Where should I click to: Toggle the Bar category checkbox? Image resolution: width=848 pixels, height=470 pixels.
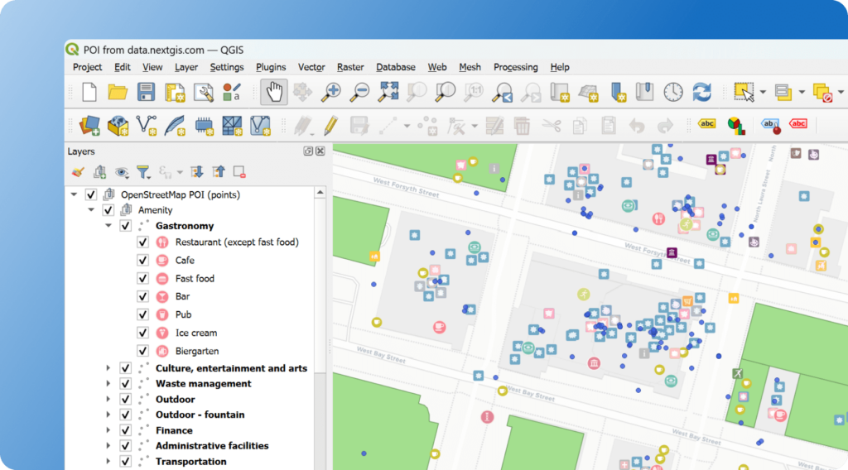pos(142,296)
